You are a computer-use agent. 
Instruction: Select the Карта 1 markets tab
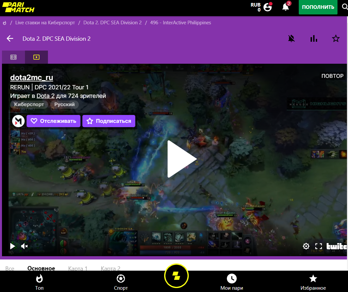78,268
